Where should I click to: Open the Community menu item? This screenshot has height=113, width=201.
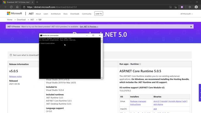(87, 14)
